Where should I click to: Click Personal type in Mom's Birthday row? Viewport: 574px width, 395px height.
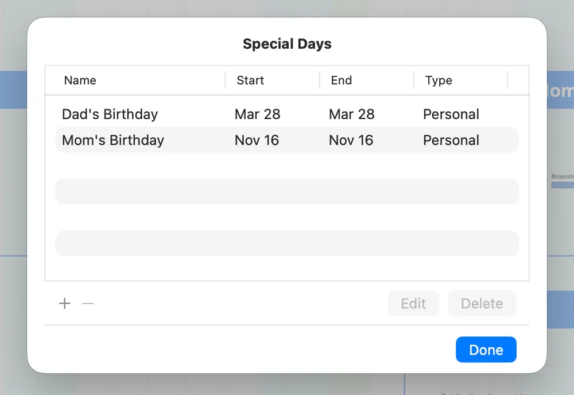click(451, 140)
